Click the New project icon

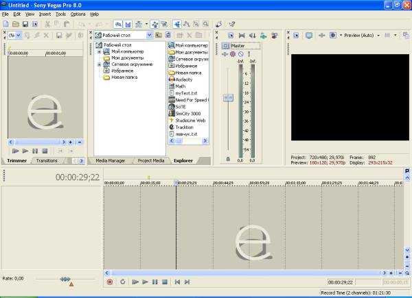pos(5,25)
